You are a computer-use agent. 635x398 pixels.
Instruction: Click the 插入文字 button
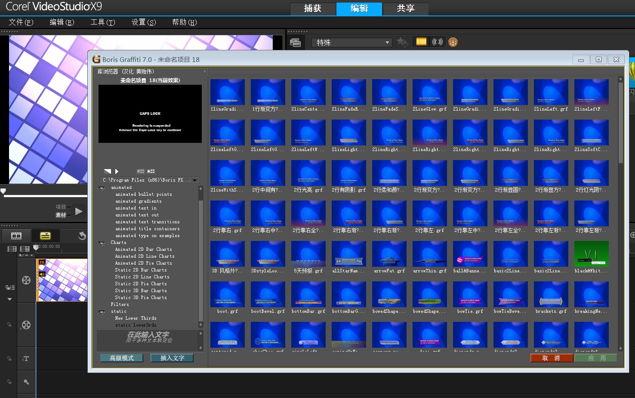(172, 358)
